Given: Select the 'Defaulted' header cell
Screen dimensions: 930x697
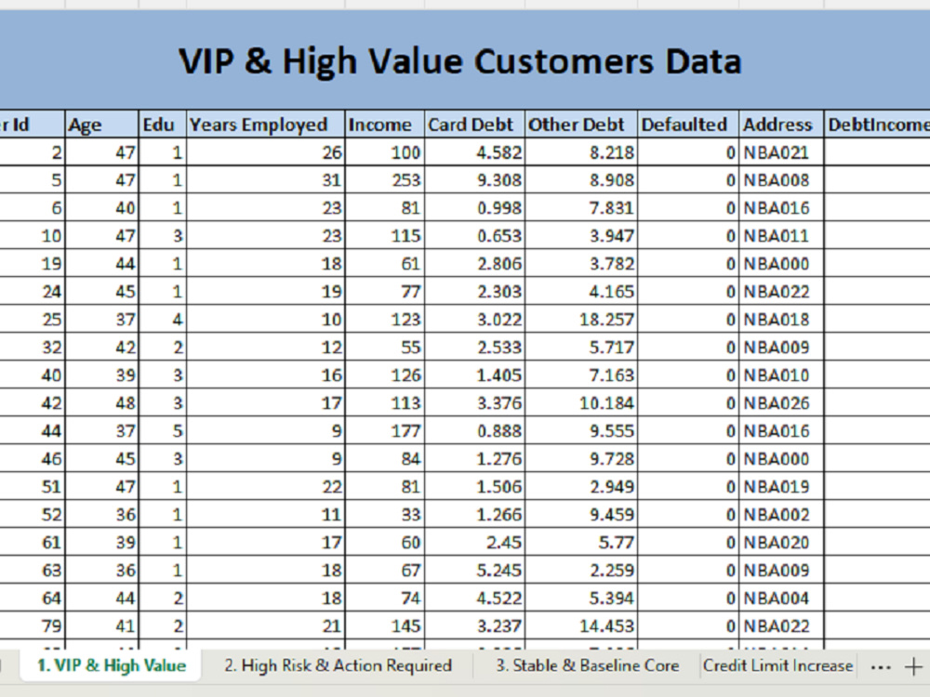Looking at the screenshot, I should tap(688, 125).
